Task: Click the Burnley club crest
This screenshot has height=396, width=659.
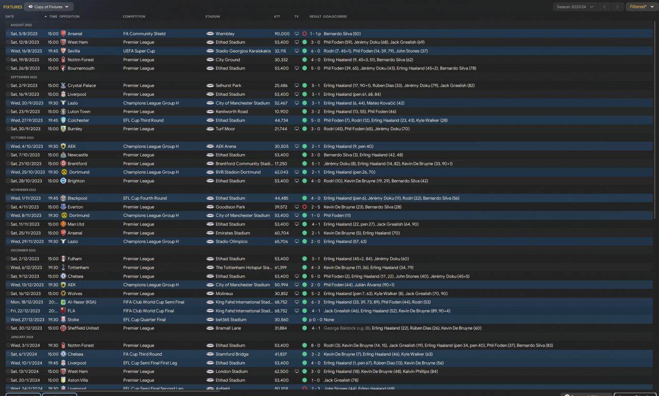Action: (x=63, y=129)
